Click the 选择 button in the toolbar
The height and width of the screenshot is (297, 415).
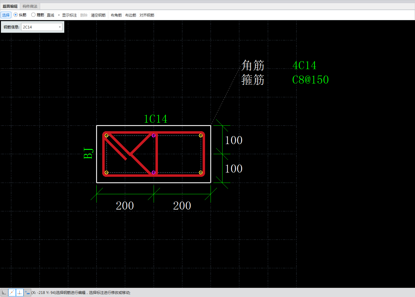[x=6, y=15]
